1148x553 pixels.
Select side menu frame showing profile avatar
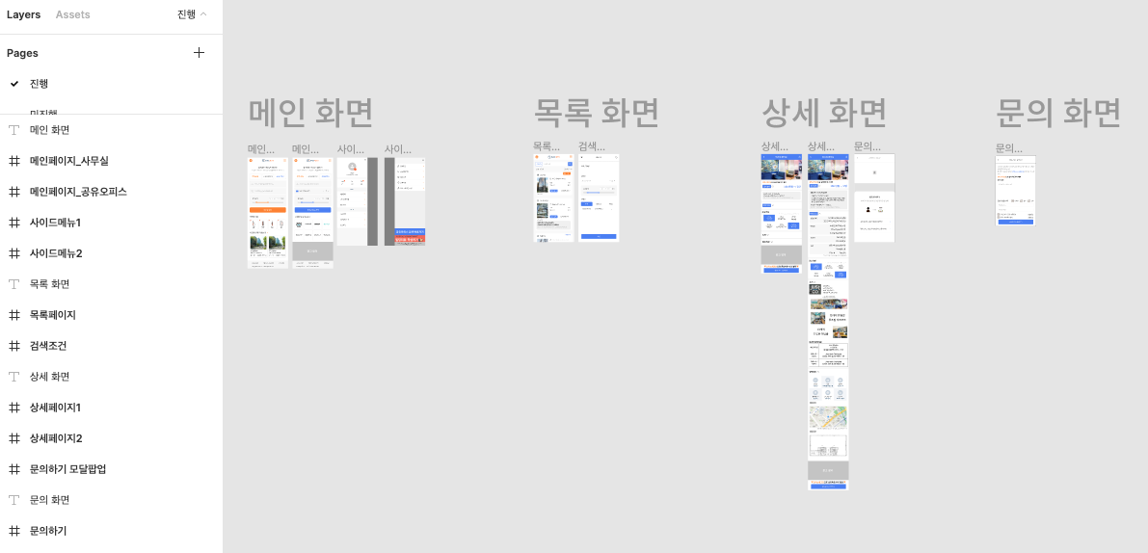[358, 201]
